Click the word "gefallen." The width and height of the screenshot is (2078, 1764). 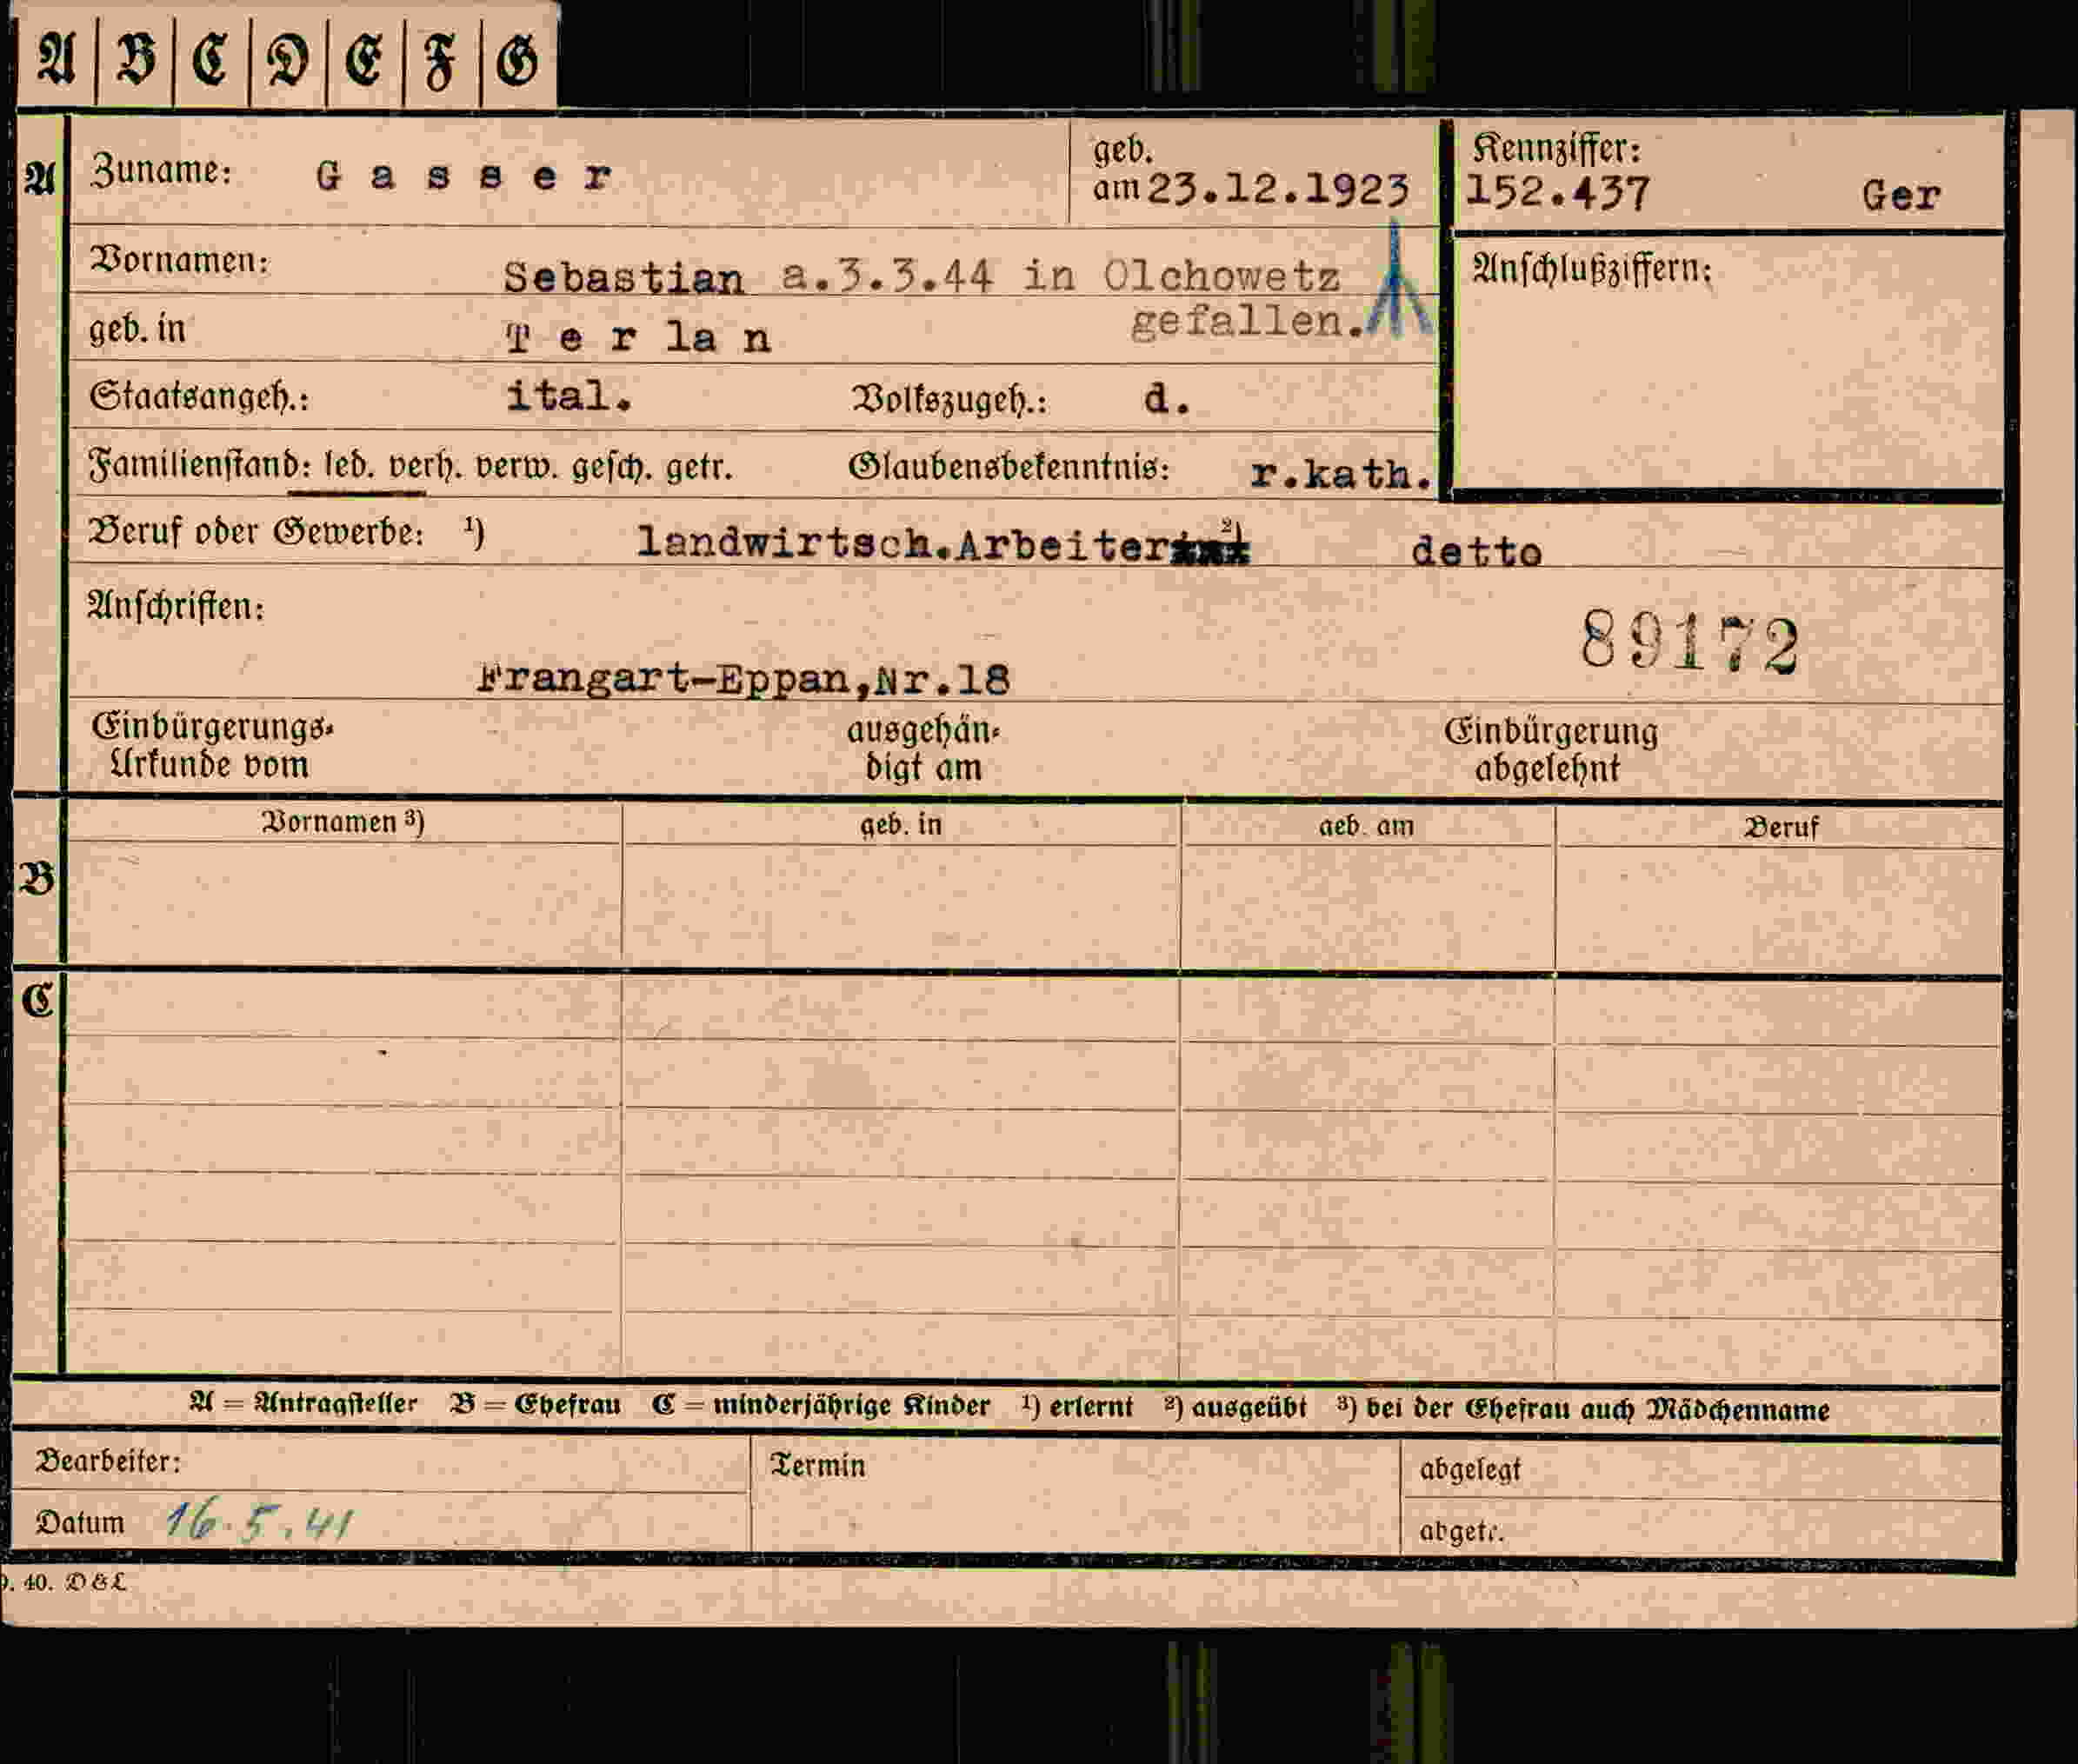(1248, 322)
